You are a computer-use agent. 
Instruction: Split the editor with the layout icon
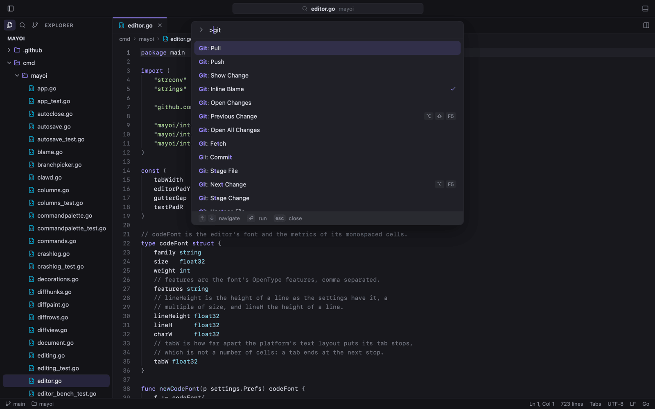[x=646, y=25]
